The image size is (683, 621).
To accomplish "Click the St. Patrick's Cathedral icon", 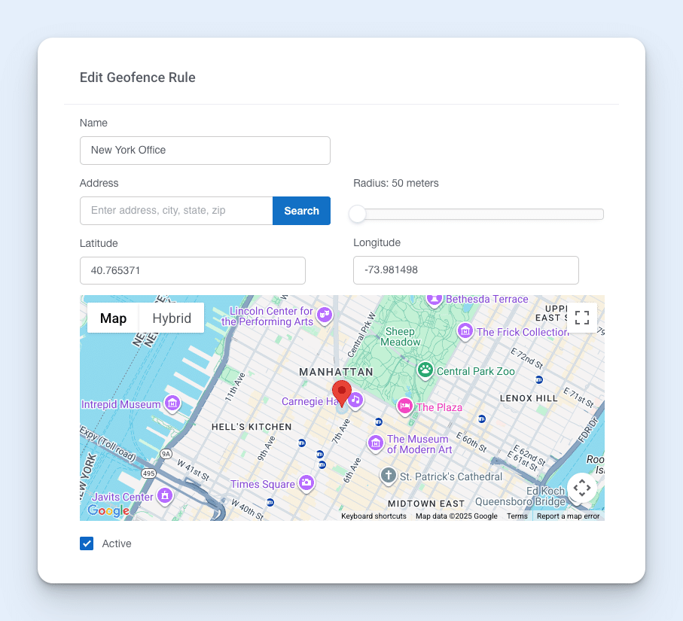I will click(x=388, y=475).
